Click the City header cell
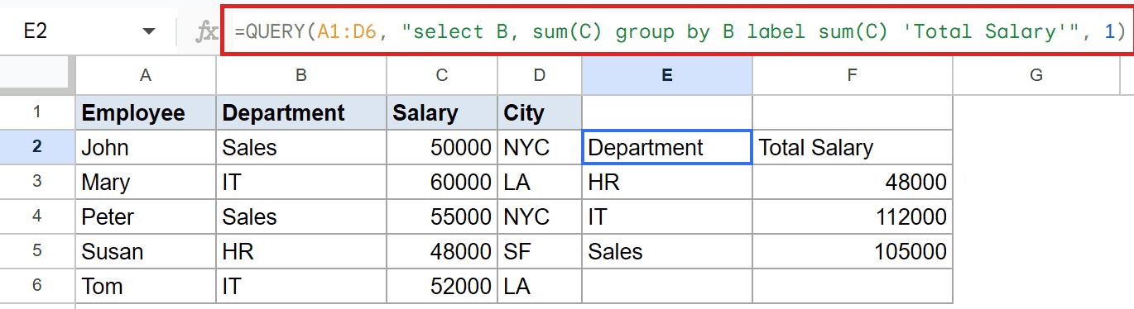 (x=540, y=112)
